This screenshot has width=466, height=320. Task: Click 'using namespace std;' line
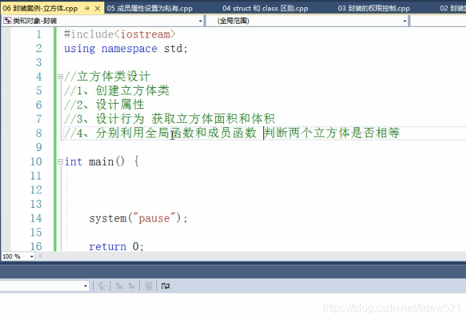point(125,48)
